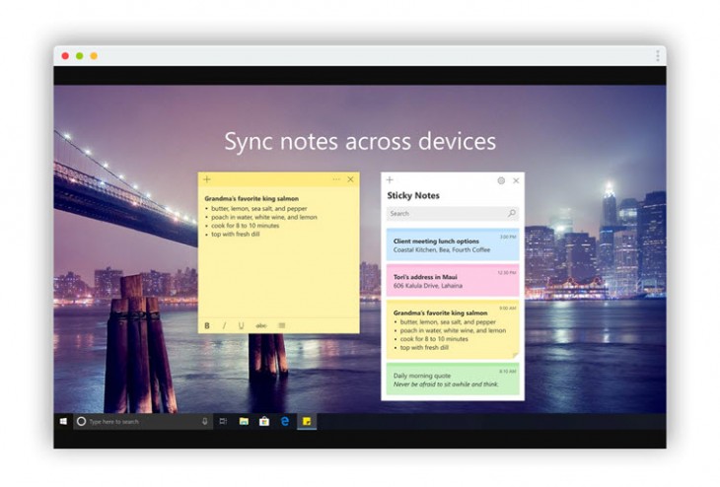This screenshot has width=720, height=487.
Task: Open the Client meeting lunch options note
Action: 453,245
